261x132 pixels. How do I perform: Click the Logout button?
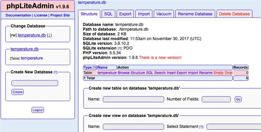click(x=38, y=110)
